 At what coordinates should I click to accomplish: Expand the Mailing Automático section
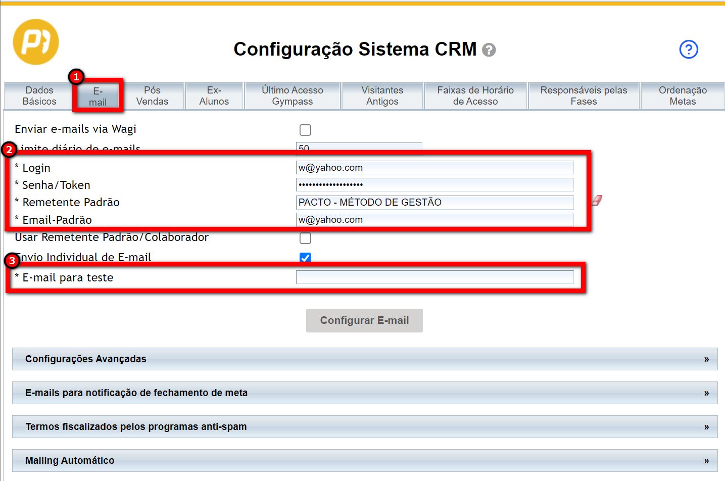364,460
